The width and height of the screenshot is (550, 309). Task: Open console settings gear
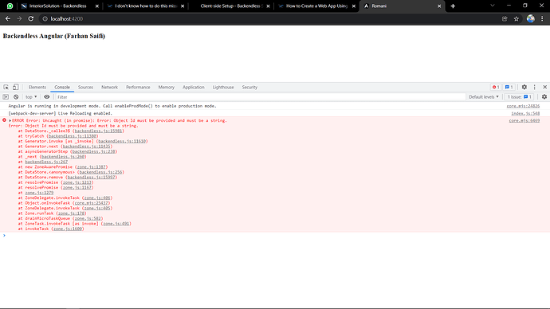pos(544,97)
